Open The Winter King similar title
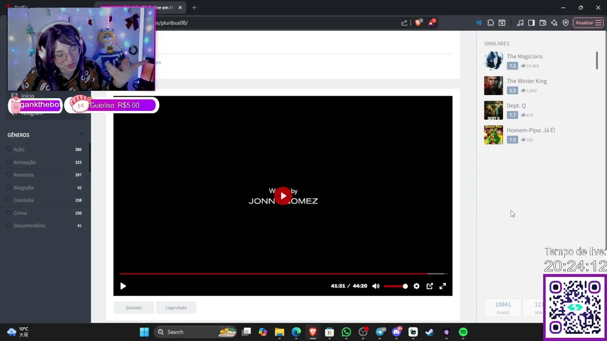 click(526, 81)
